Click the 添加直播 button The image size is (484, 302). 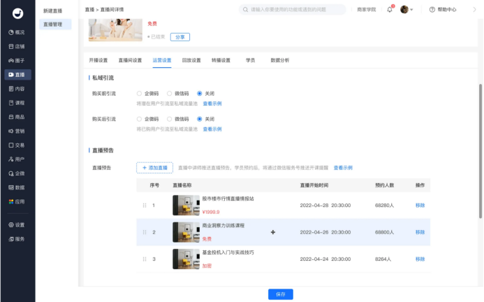[154, 168]
